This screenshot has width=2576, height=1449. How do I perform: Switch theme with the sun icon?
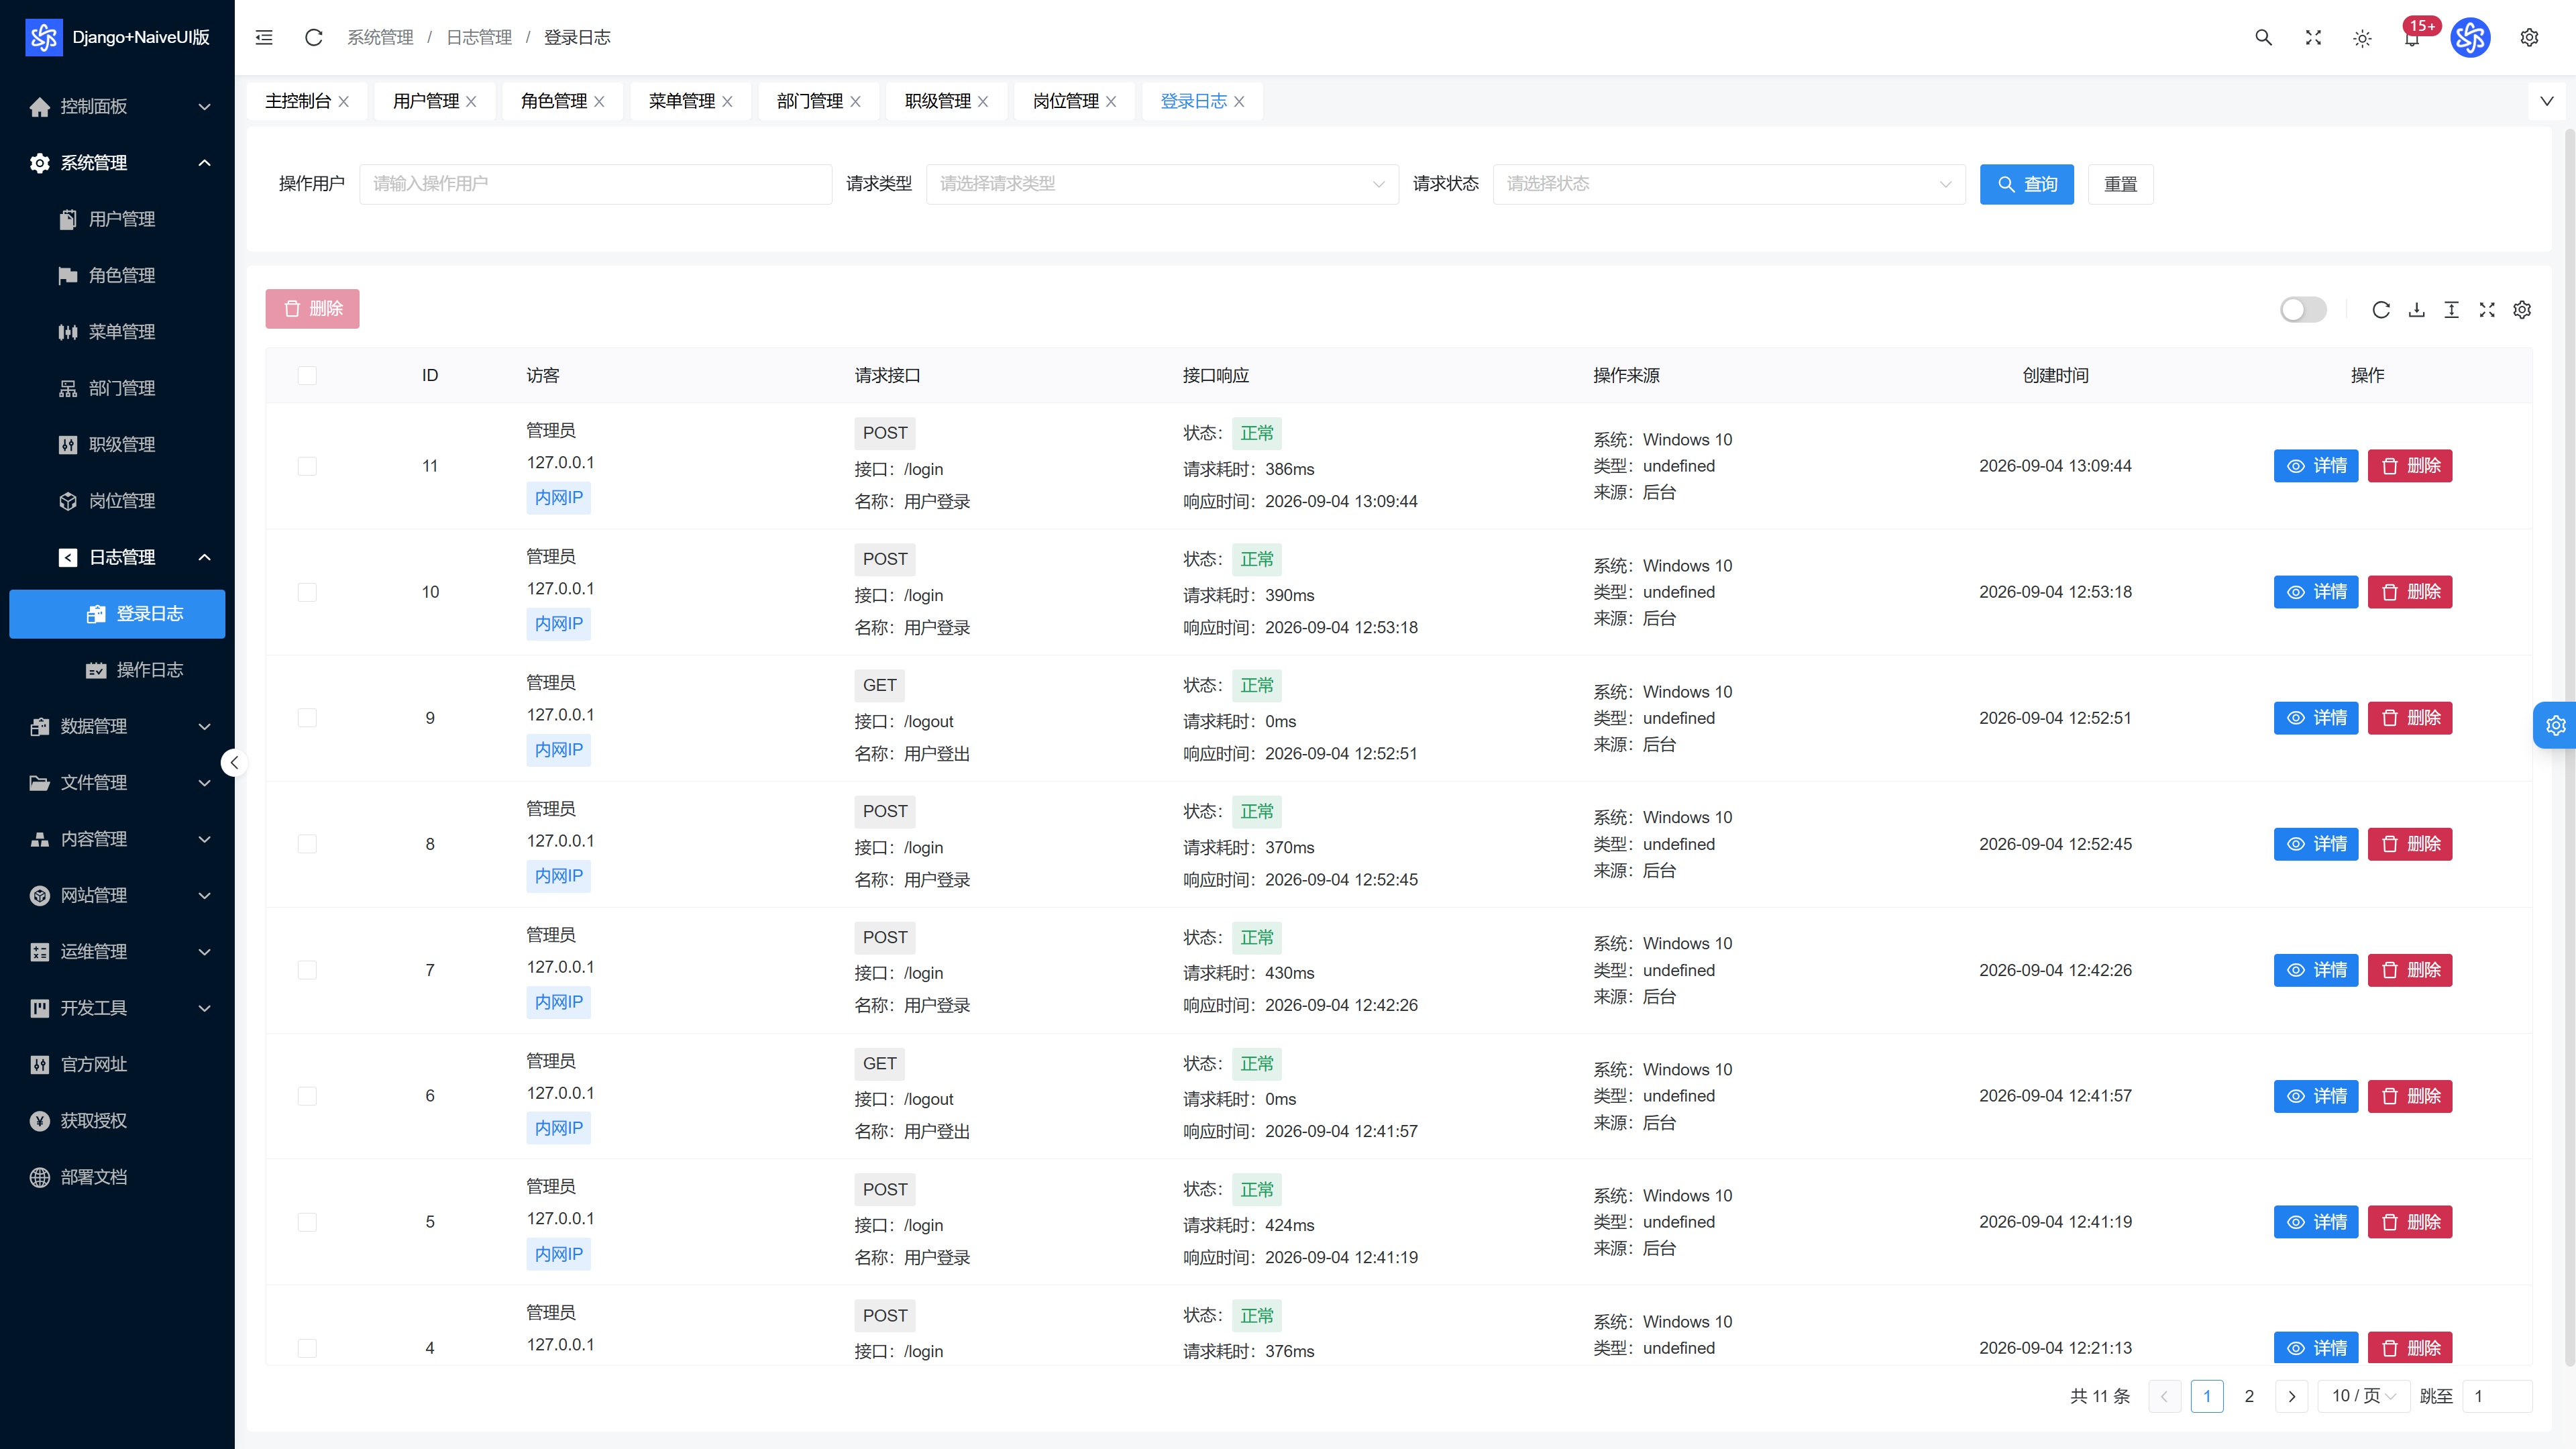pyautogui.click(x=2362, y=38)
